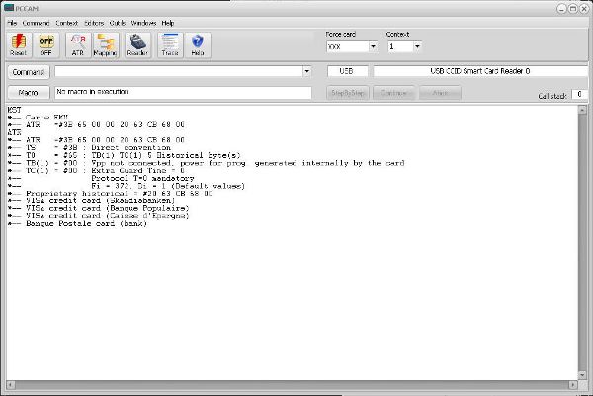This screenshot has width=593, height=396.
Task: Click the 'RST' heading line in output
Action: click(15, 110)
